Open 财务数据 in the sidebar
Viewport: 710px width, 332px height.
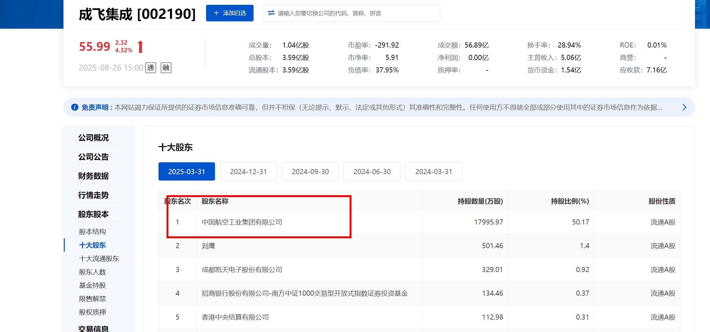click(x=93, y=176)
